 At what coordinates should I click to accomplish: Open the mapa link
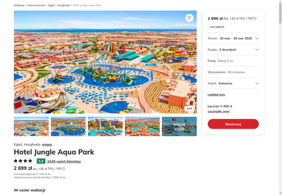pos(47,145)
